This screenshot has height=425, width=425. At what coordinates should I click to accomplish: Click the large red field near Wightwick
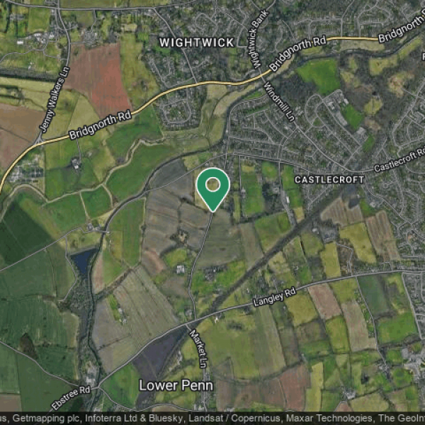pos(100,78)
